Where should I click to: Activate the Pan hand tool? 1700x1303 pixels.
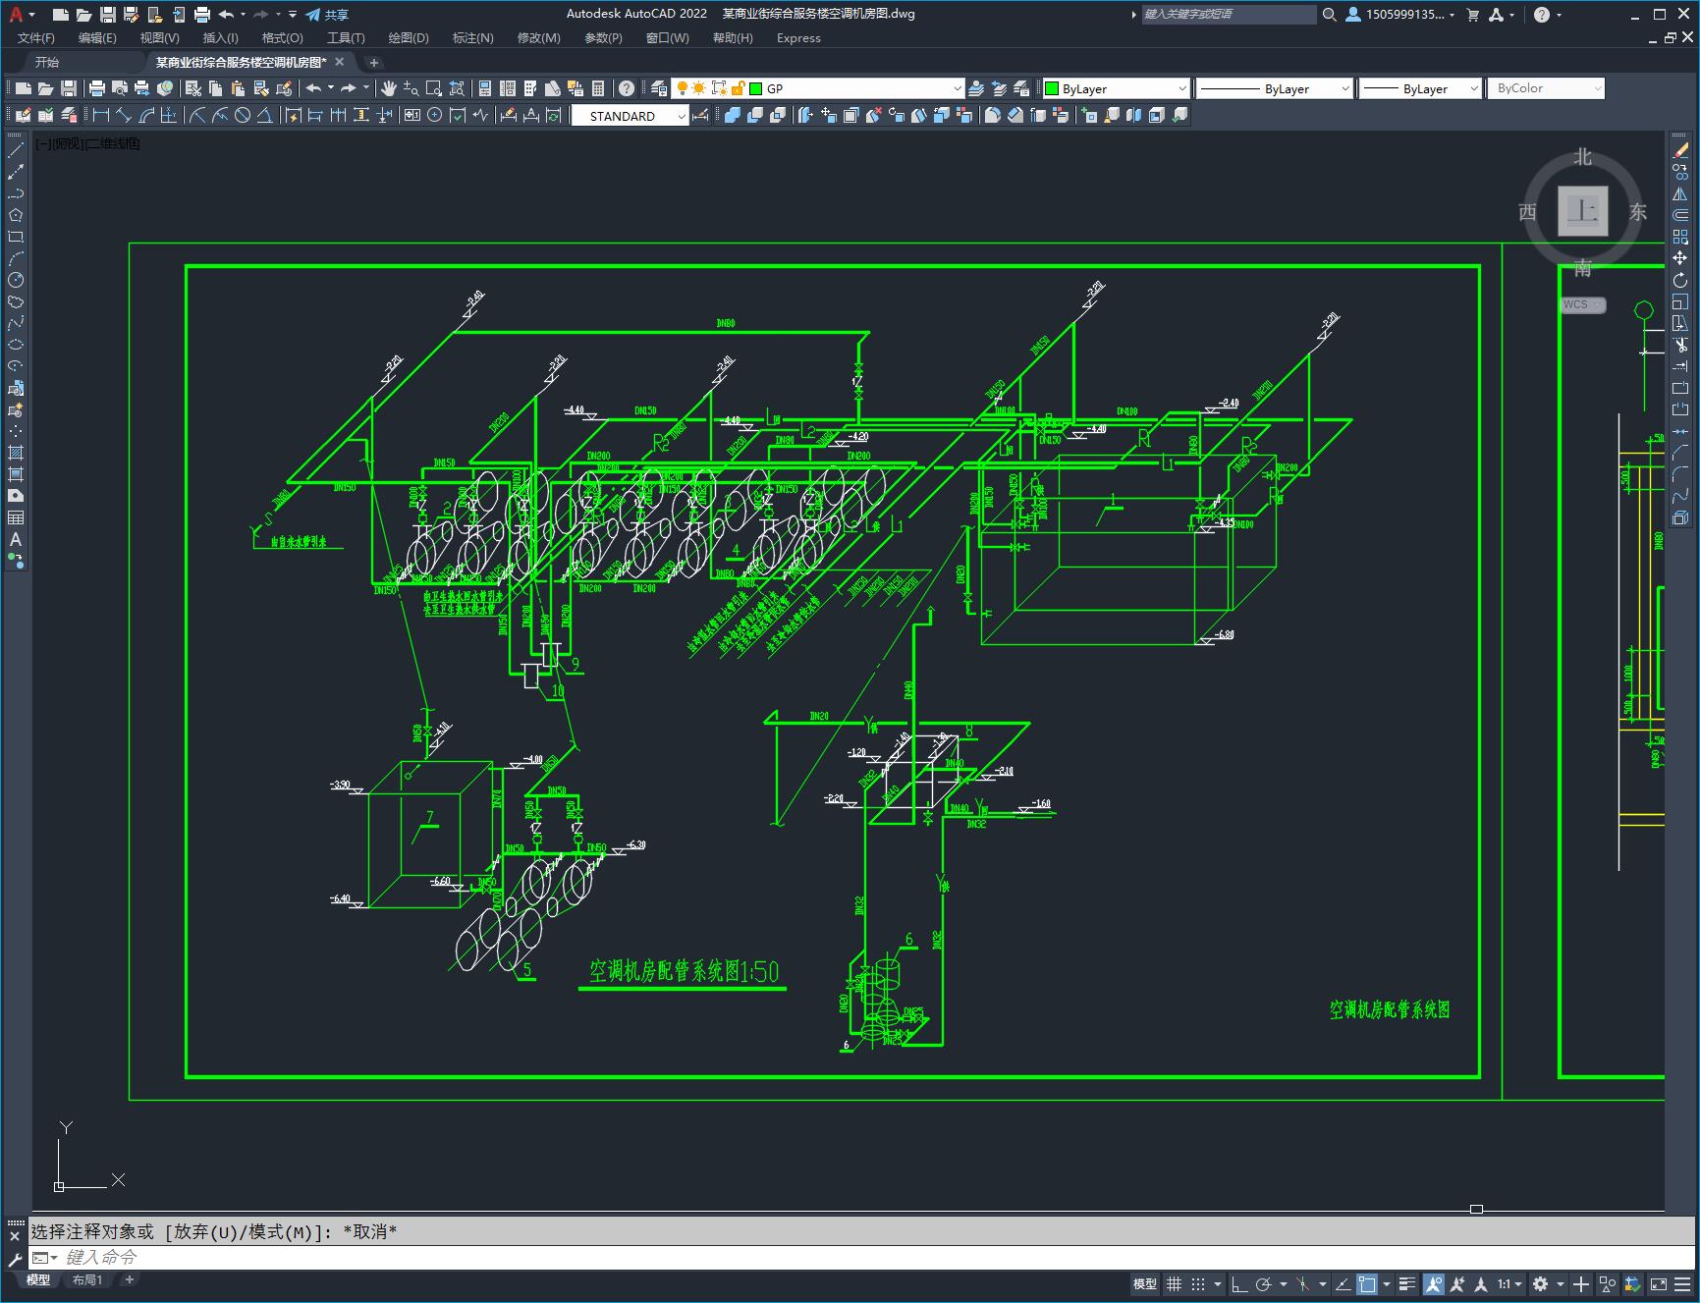pos(389,88)
